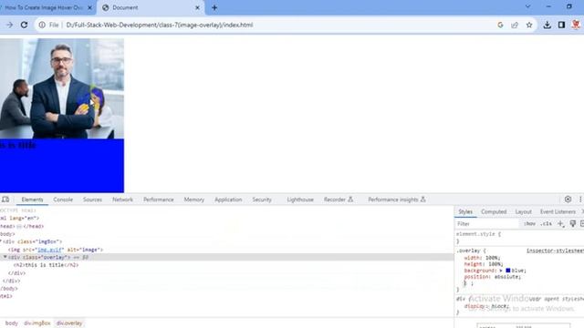Viewport: 584px width, 328px height.
Task: Click the element.style rule
Action: coord(478,234)
